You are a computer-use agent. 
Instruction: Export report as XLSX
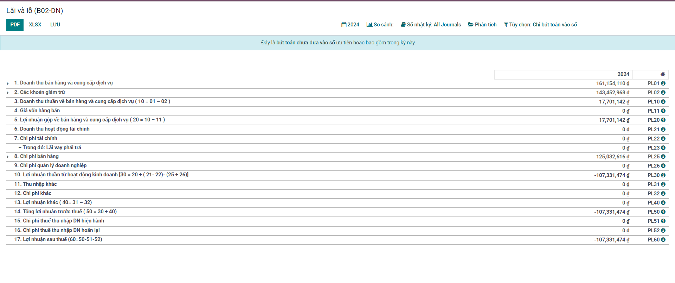(35, 25)
